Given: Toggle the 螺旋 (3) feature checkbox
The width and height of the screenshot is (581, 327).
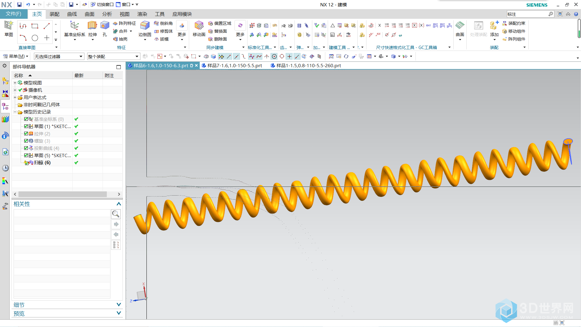Looking at the screenshot, I should 26,141.
